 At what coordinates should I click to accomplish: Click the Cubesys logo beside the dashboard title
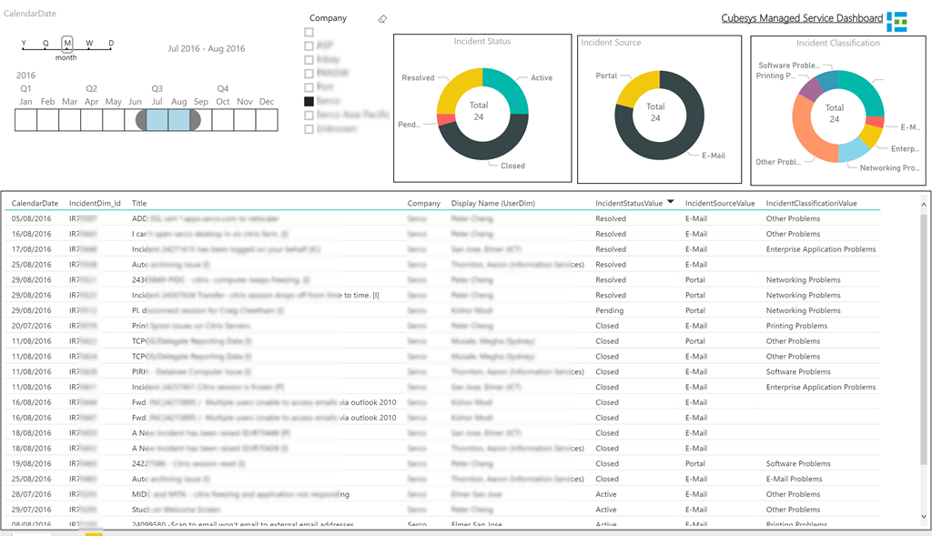[x=896, y=19]
